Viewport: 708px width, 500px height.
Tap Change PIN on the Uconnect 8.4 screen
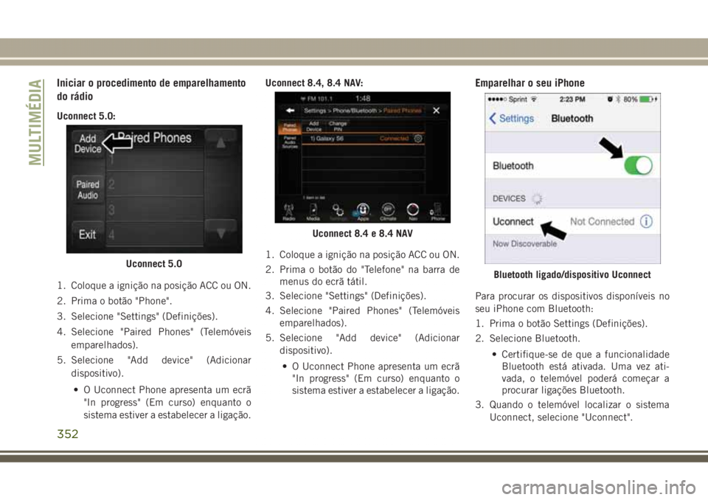(x=338, y=126)
